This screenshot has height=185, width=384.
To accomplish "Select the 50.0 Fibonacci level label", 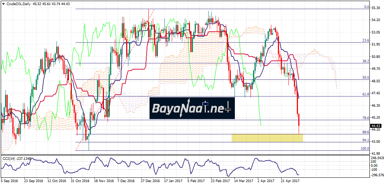I will point(366,78).
